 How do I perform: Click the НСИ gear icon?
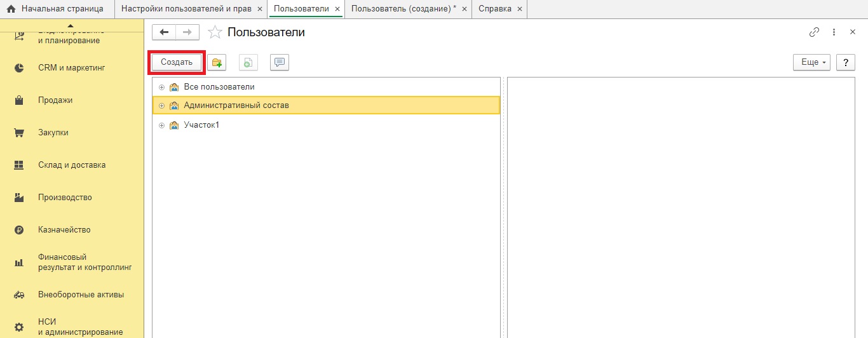pos(19,327)
